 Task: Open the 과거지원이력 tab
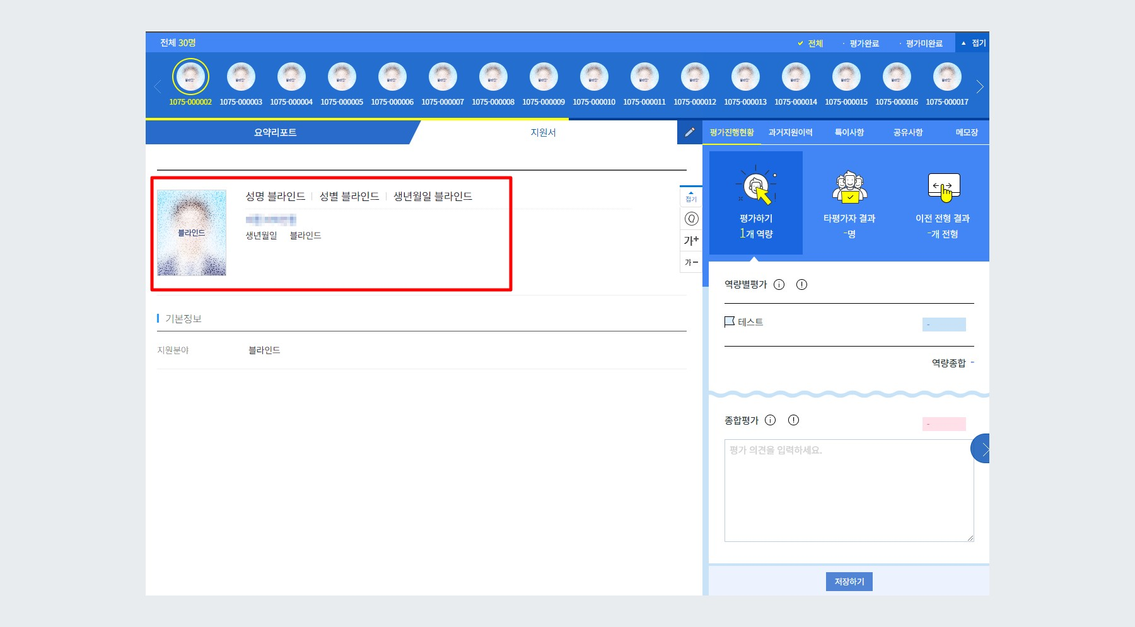point(791,132)
